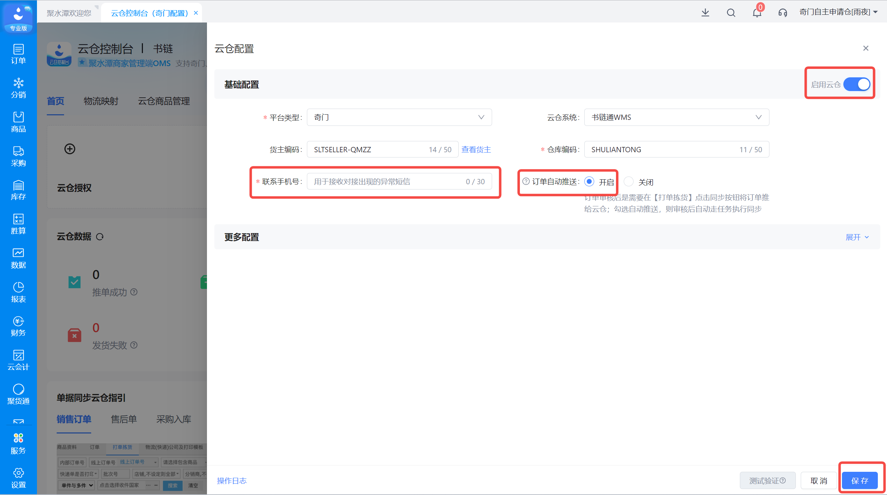Open the 分销 sidebar module

pos(18,88)
